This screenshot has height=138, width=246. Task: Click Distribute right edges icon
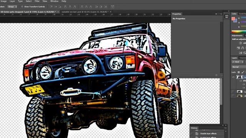coord(105,7)
